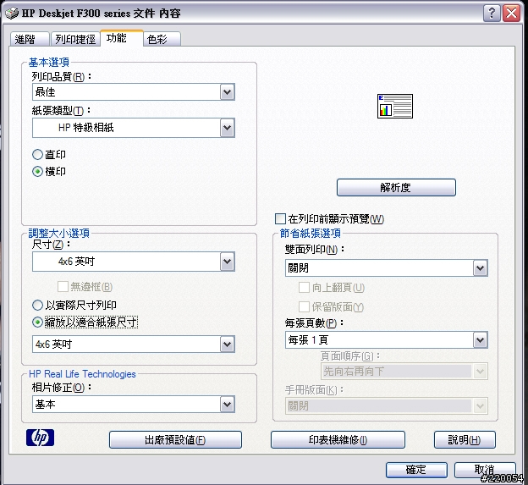
Task: Switch to the 進階 tab
Action: 30,39
